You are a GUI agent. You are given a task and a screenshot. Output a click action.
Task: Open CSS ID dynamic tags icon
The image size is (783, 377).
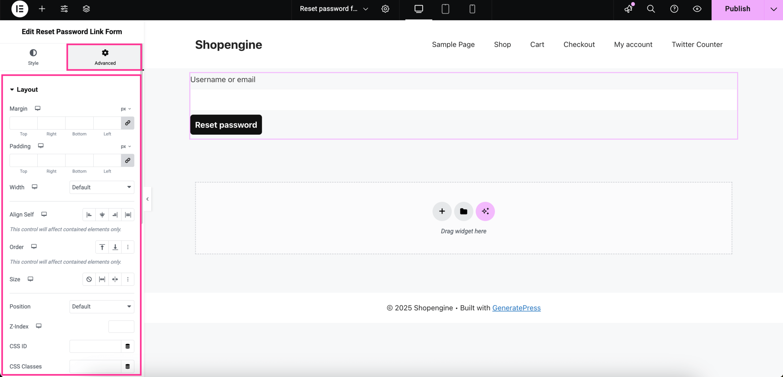128,346
